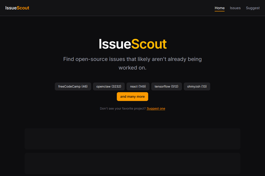
Task: Follow the "Suggest one" link
Action: click(156, 108)
